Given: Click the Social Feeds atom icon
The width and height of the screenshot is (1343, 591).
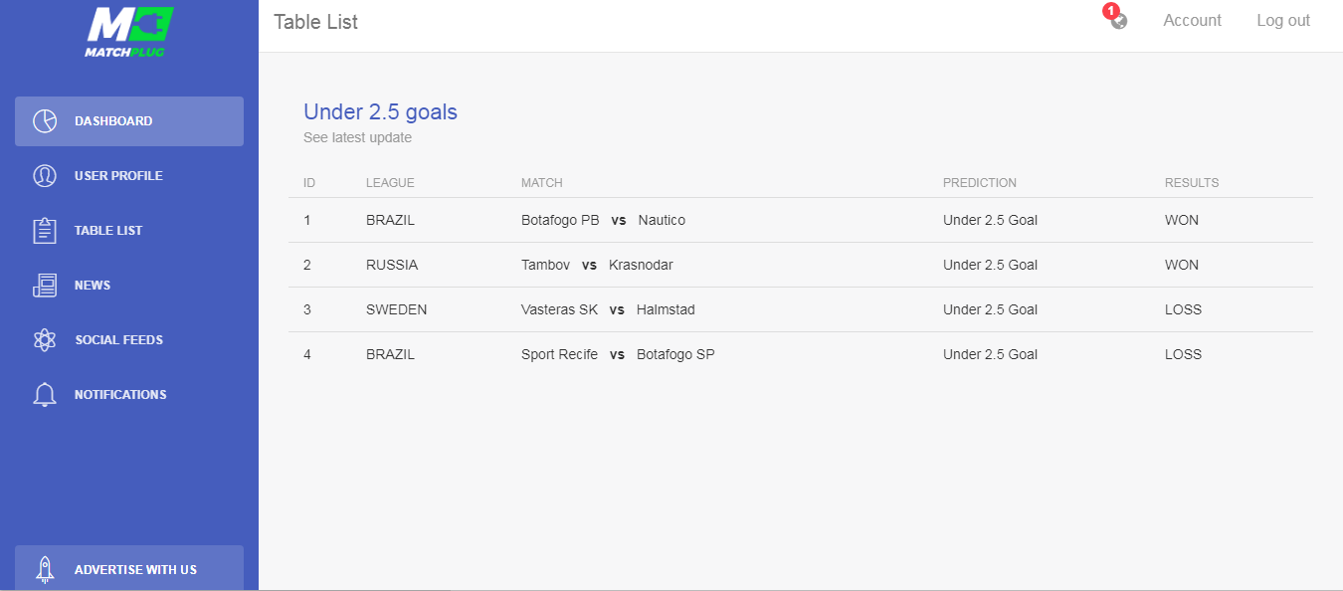Looking at the screenshot, I should pos(45,340).
